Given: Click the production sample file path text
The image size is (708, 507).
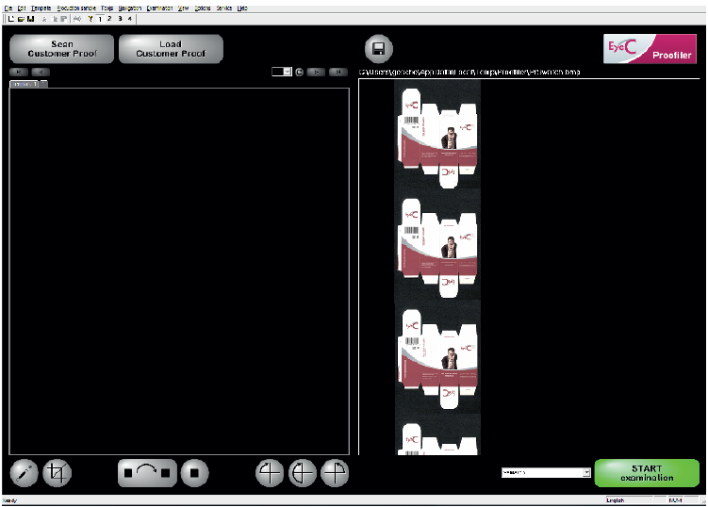Looking at the screenshot, I should 469,72.
